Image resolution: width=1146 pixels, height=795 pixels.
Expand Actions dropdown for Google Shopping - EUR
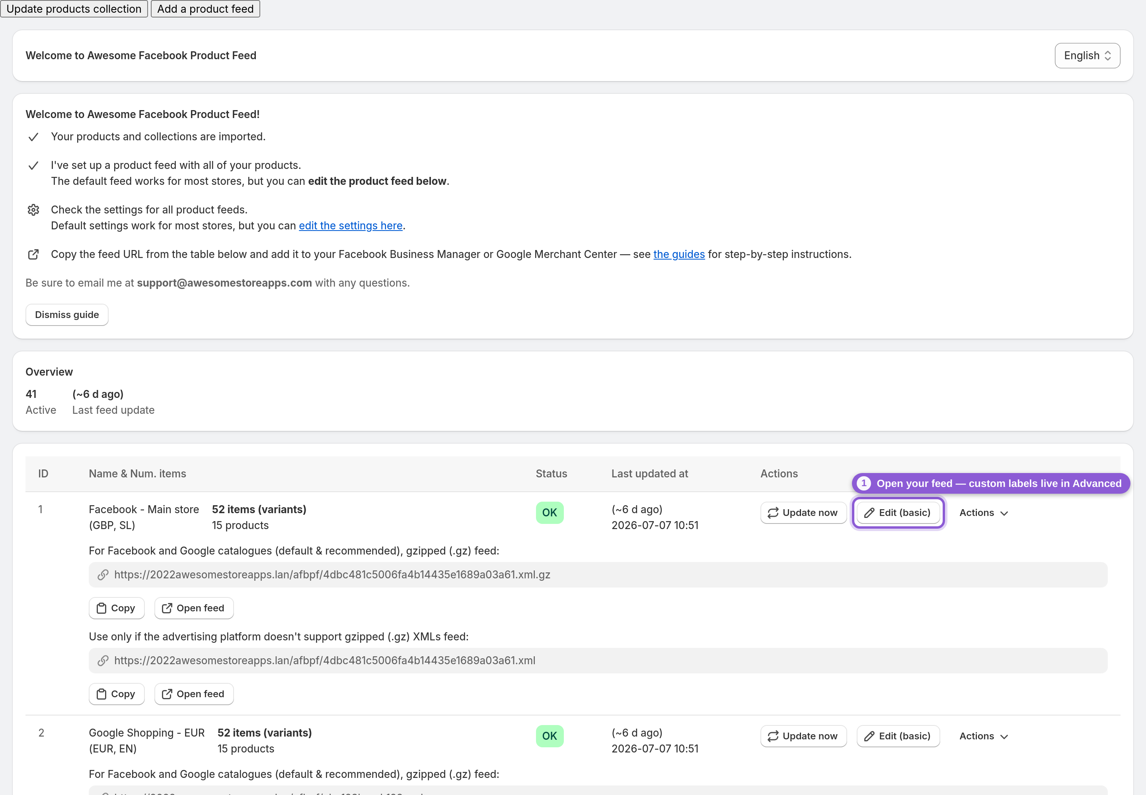click(983, 736)
